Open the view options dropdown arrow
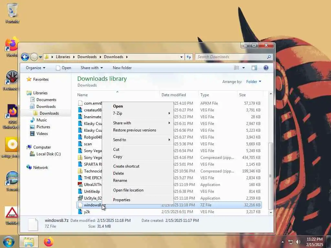The height and width of the screenshot is (248, 331). point(243,68)
